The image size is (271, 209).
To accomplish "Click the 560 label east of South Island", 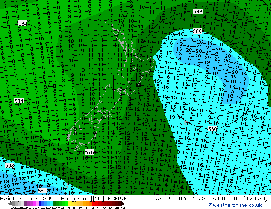I will pyautogui.click(x=212, y=129).
